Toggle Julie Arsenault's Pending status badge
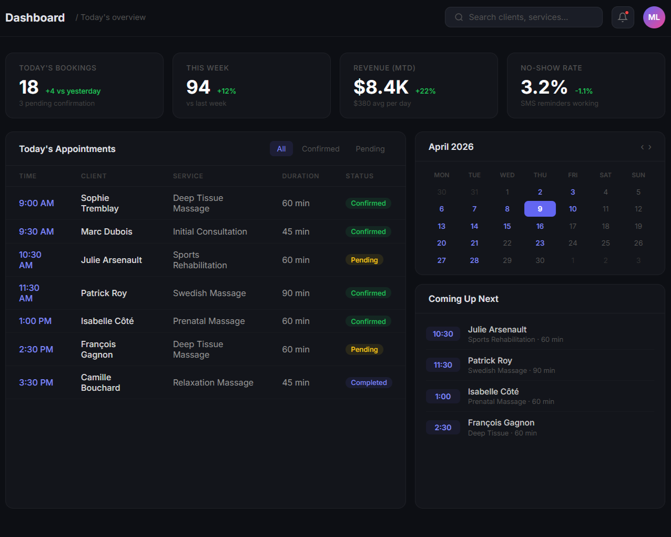 click(364, 259)
